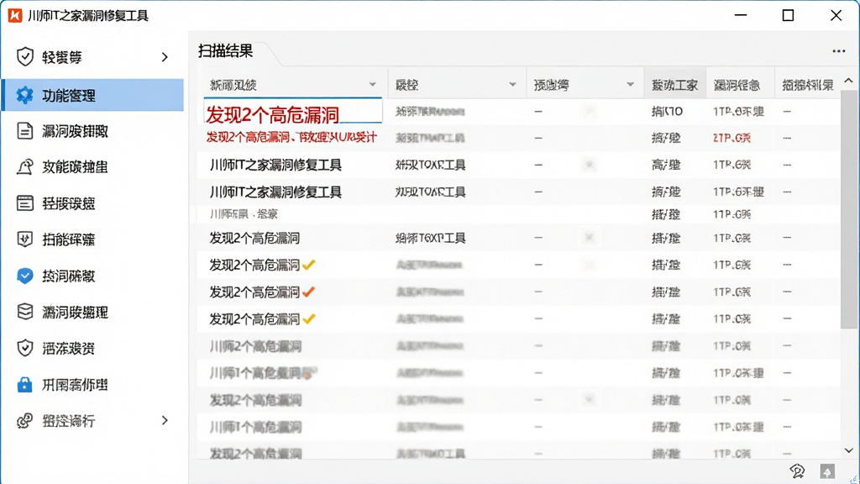
Task: Select the 功能管理 label in sidebar
Action: 69,96
